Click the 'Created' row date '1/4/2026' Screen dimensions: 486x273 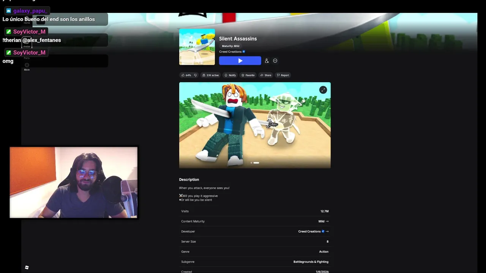[x=322, y=271]
